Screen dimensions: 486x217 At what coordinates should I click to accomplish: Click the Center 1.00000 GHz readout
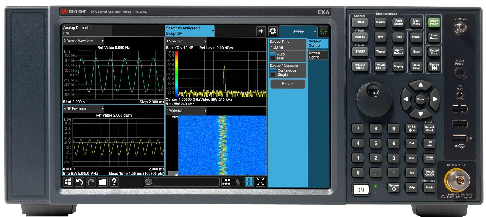pyautogui.click(x=183, y=100)
